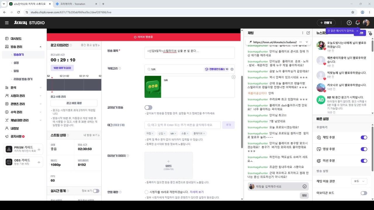Remove the 여행 tag
Screen dimensions: 374x210
click(153, 134)
